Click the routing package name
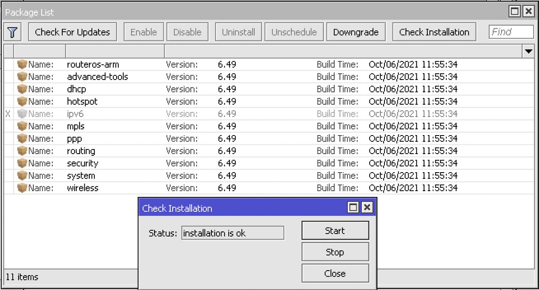This screenshot has height=290, width=539. [81, 151]
